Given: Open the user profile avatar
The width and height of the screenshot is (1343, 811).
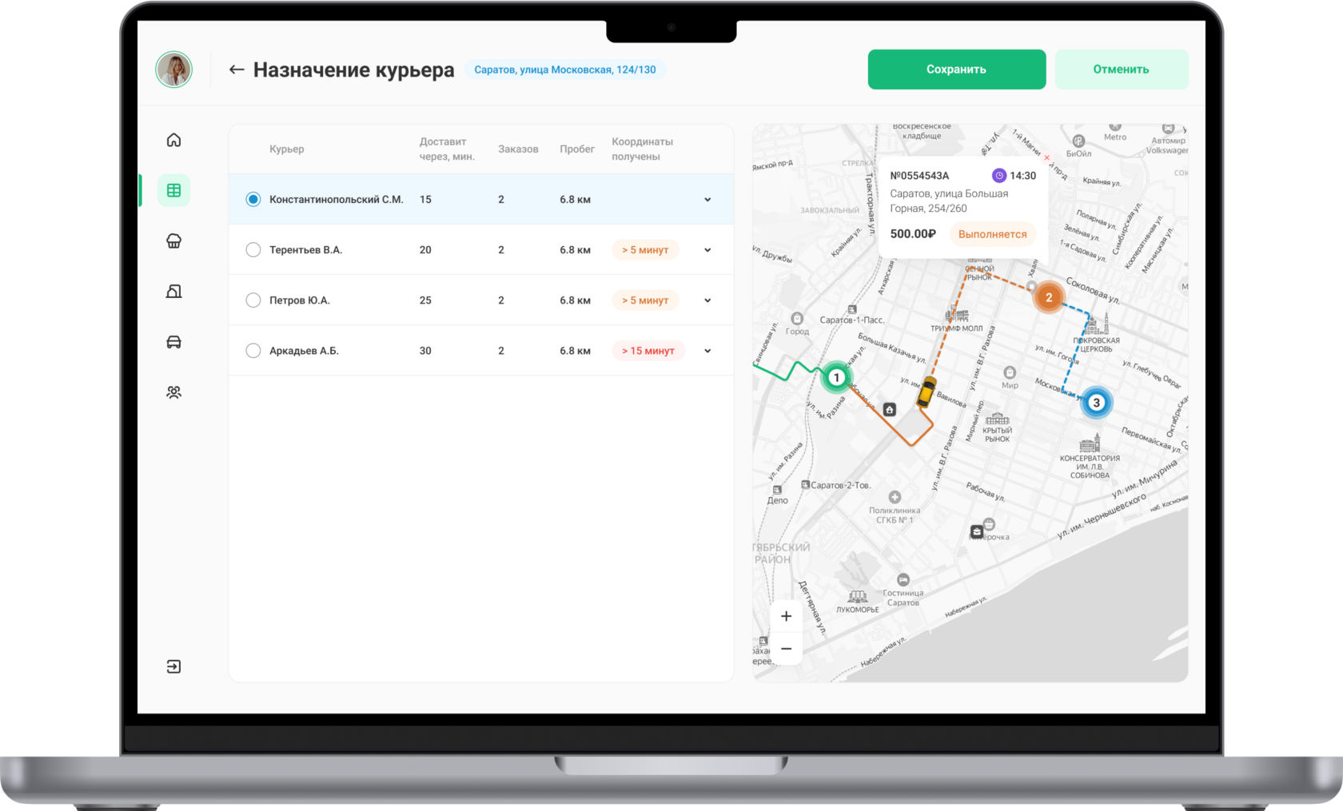Looking at the screenshot, I should [173, 70].
